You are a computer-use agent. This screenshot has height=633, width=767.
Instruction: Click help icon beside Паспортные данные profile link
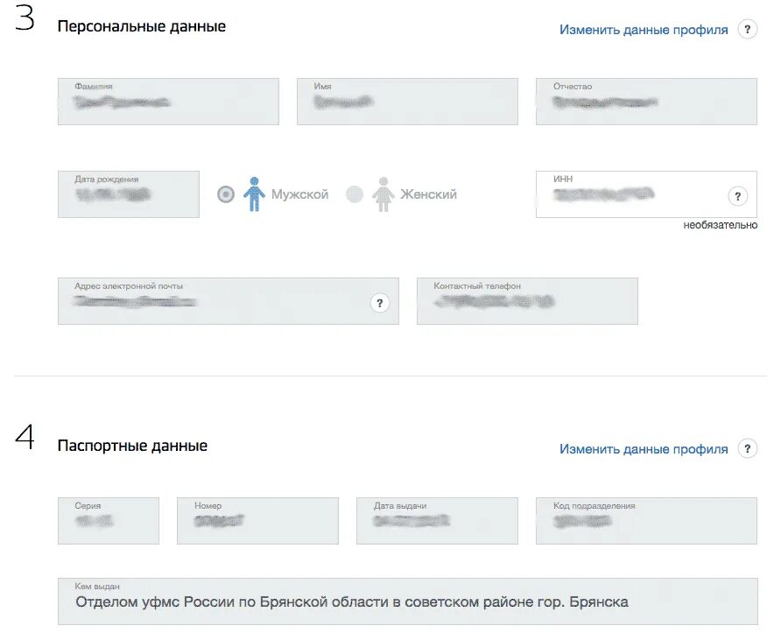click(747, 449)
